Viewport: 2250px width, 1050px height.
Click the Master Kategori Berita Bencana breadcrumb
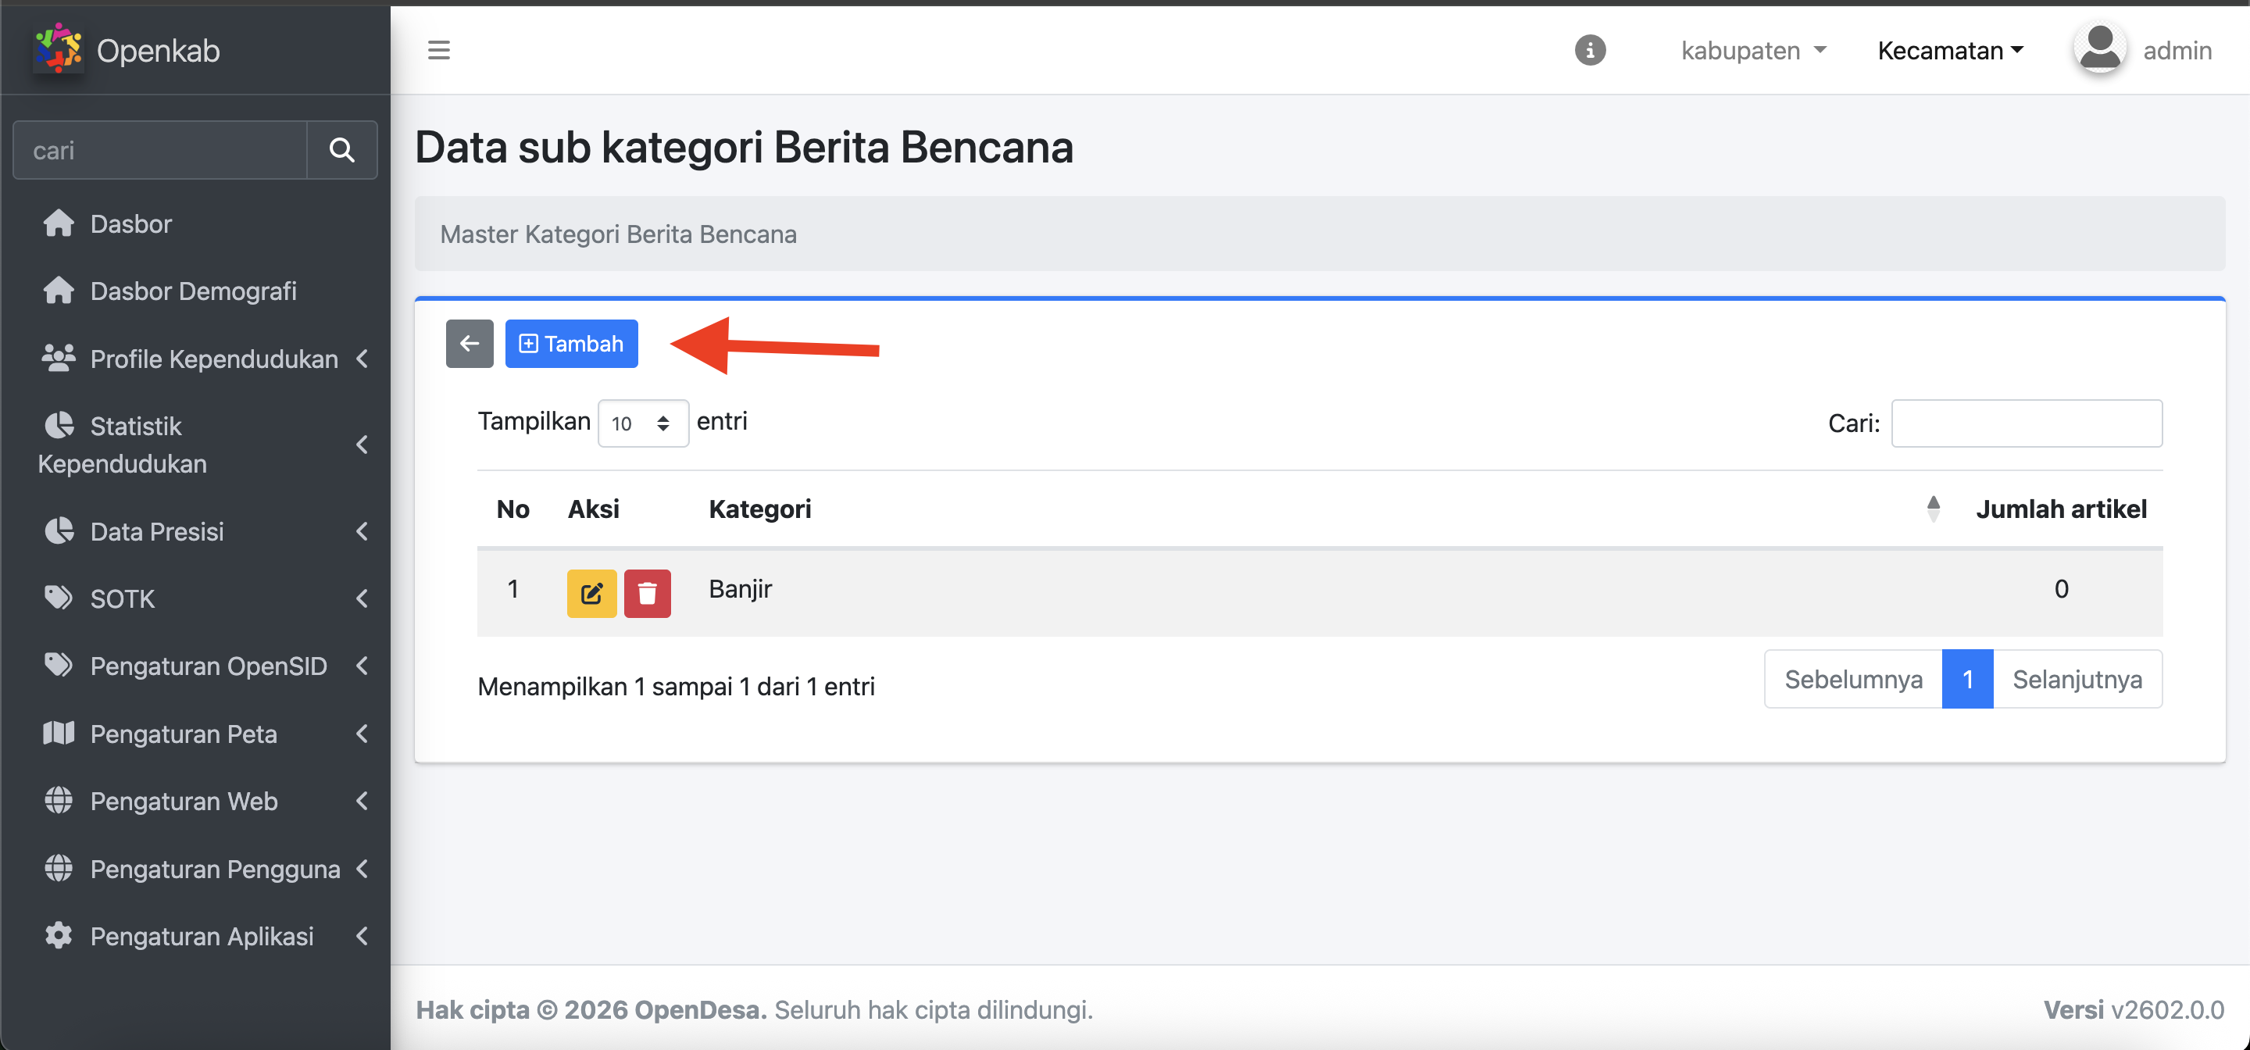[x=617, y=234]
